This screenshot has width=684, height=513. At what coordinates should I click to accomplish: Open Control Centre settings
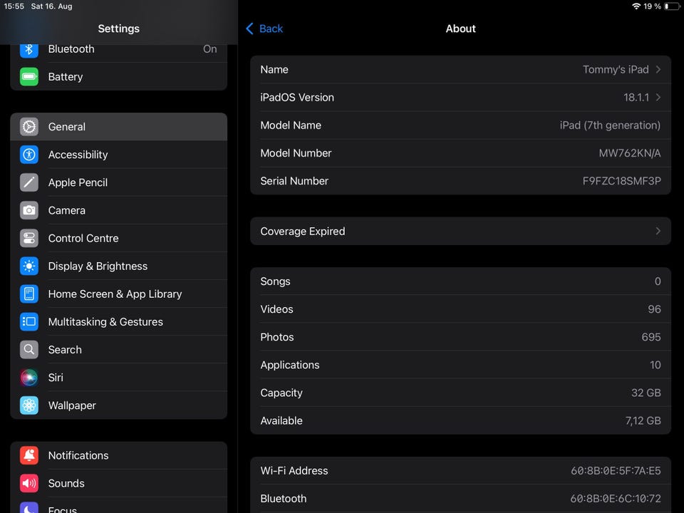tap(119, 238)
